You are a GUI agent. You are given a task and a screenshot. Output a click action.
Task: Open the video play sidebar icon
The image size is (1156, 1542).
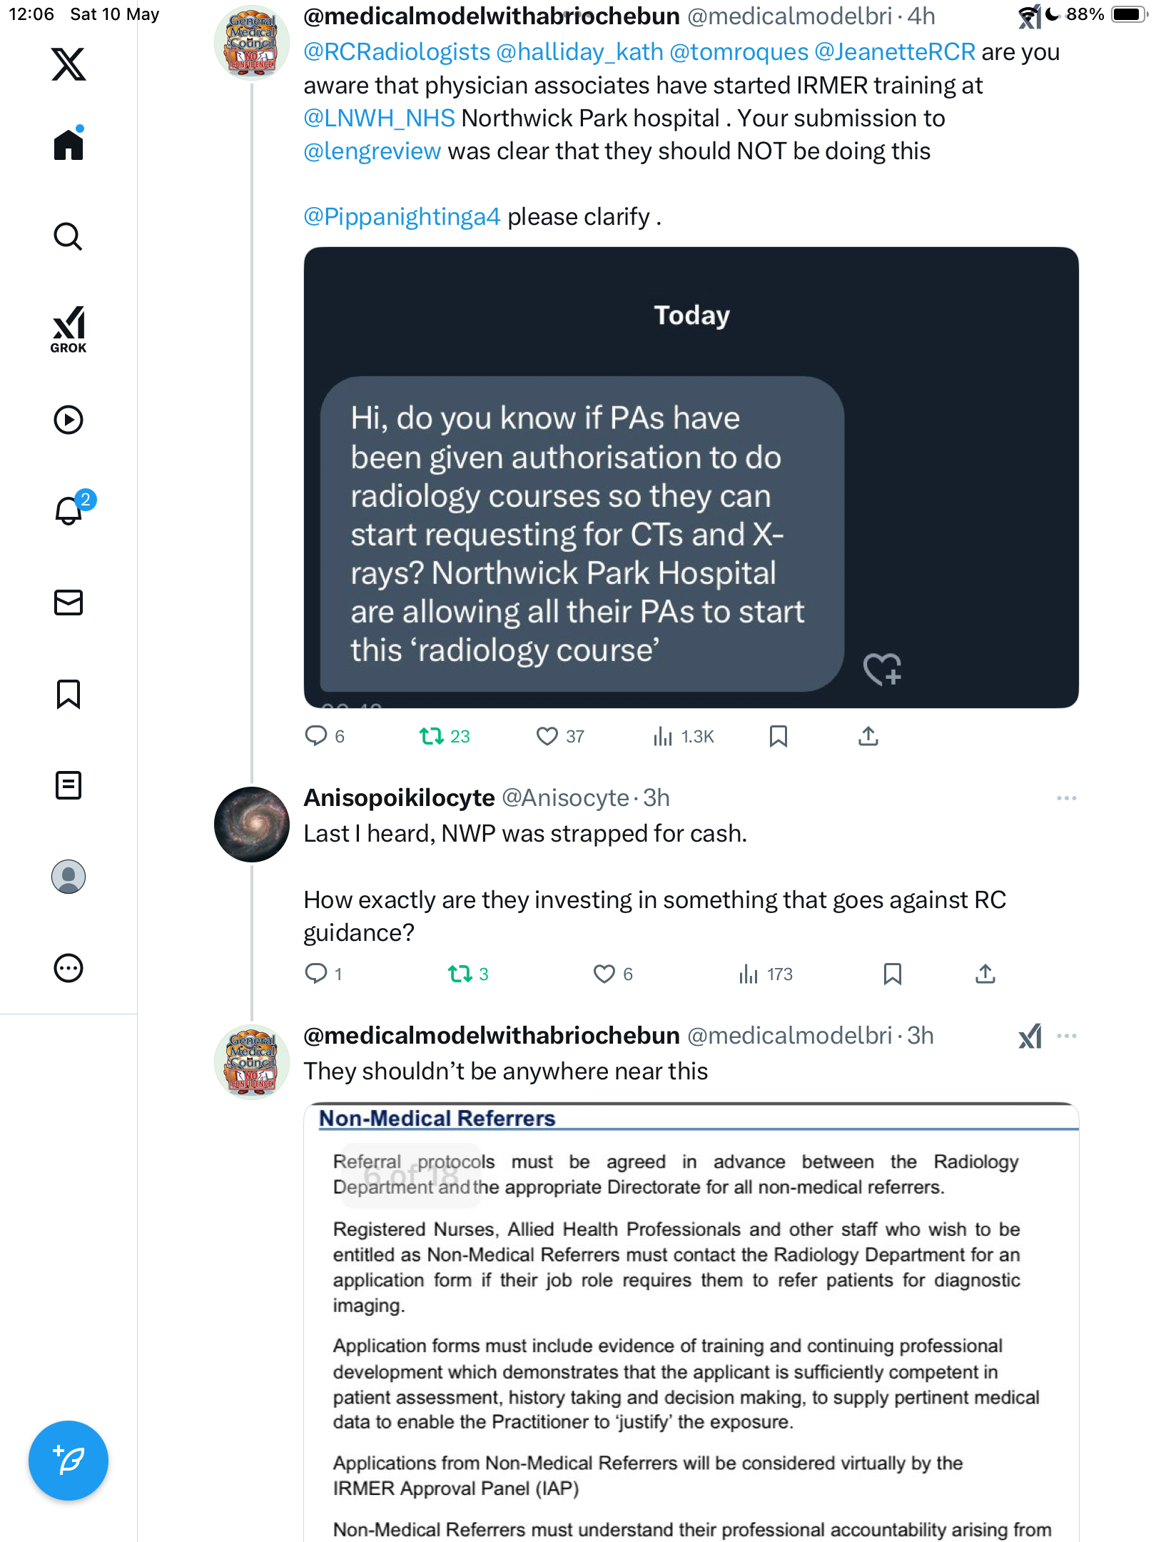point(69,420)
